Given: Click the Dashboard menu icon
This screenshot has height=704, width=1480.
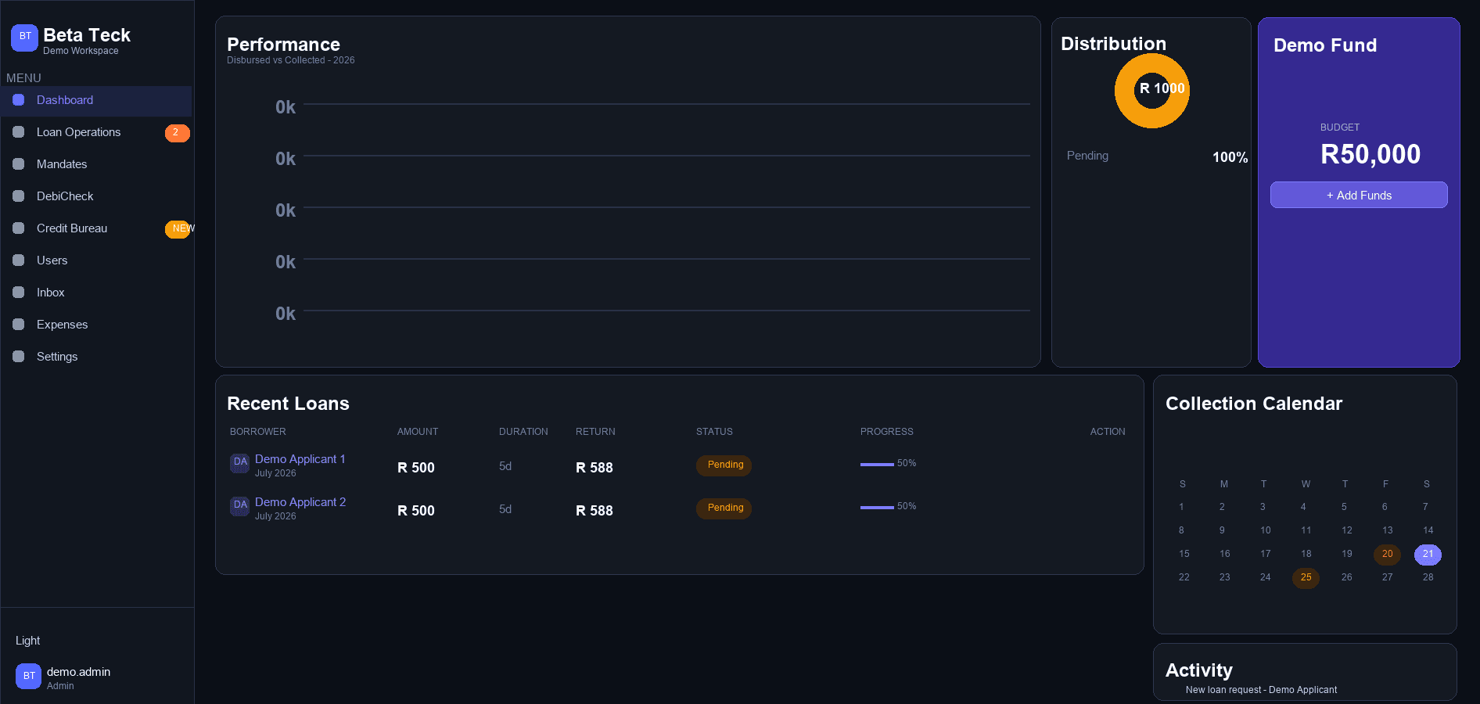Looking at the screenshot, I should click(x=19, y=100).
